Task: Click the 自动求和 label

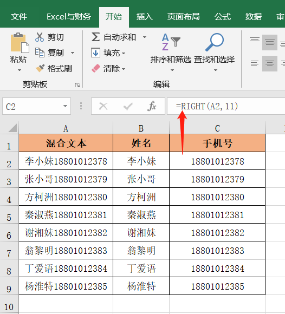Action: coord(120,37)
